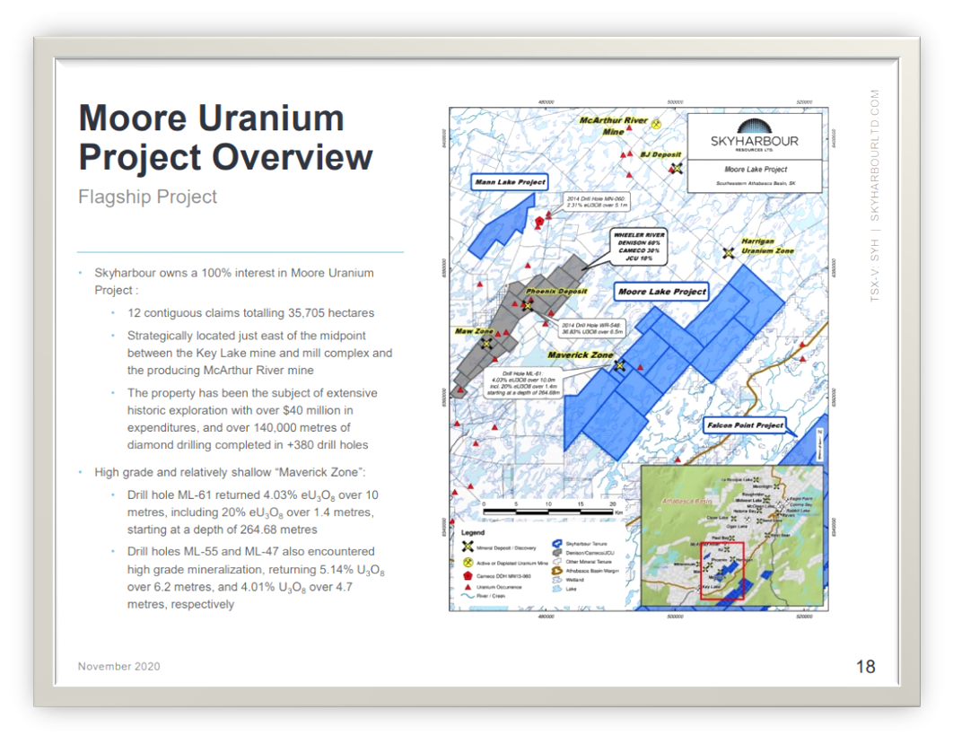953x744 pixels.
Task: Click the 'Maverick Zone' map label
Action: (581, 355)
